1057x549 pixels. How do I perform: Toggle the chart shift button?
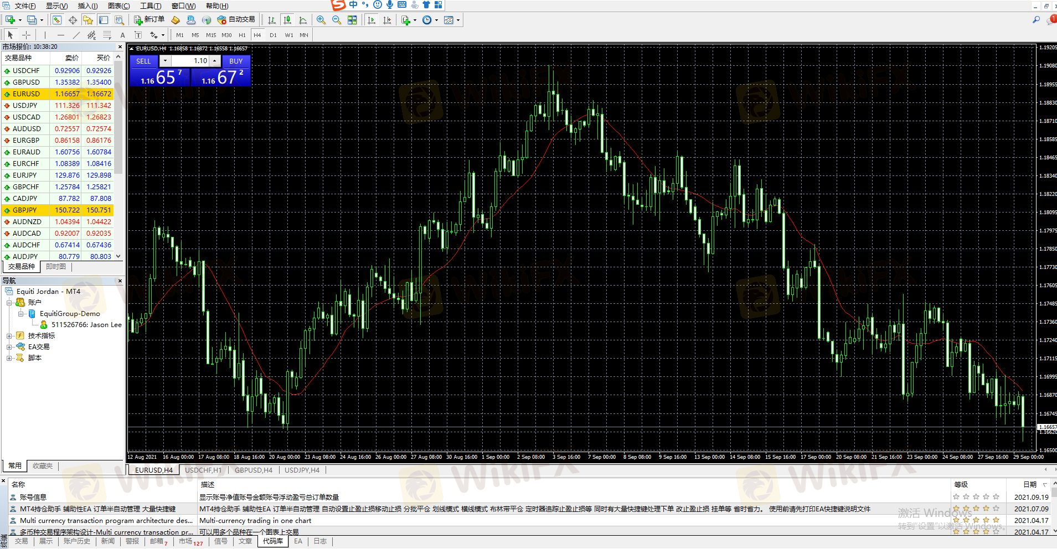tap(387, 20)
